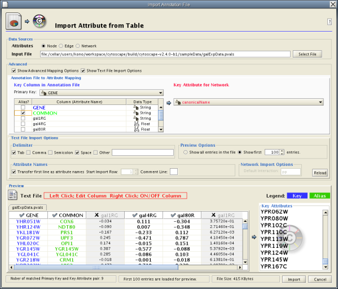Click checkmark icon on gal4RG column header
The width and height of the screenshot is (338, 289).
coord(135,215)
